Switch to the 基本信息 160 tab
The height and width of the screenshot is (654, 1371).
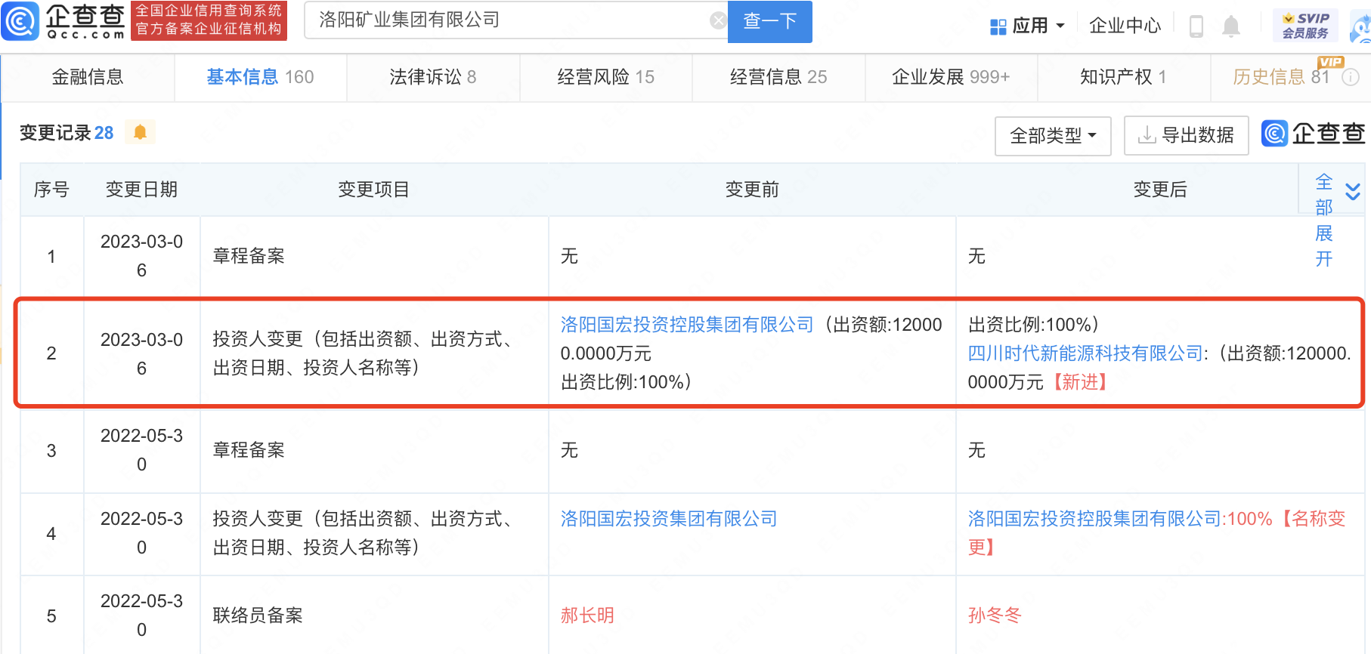point(261,77)
